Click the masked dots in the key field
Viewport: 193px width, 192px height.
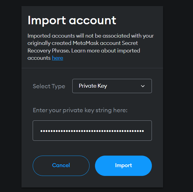[92, 131]
